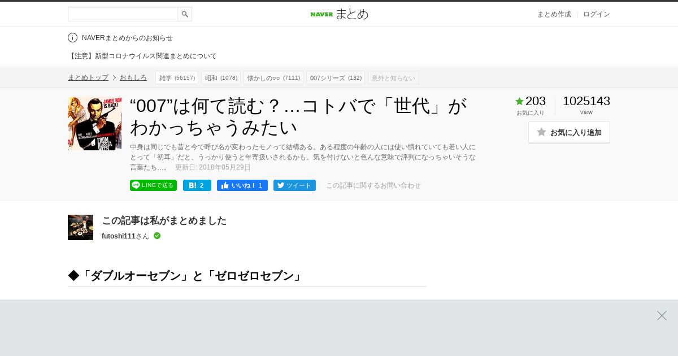The height and width of the screenshot is (356, 678).
Task: Click the Twitter ツイート button
Action: [294, 185]
